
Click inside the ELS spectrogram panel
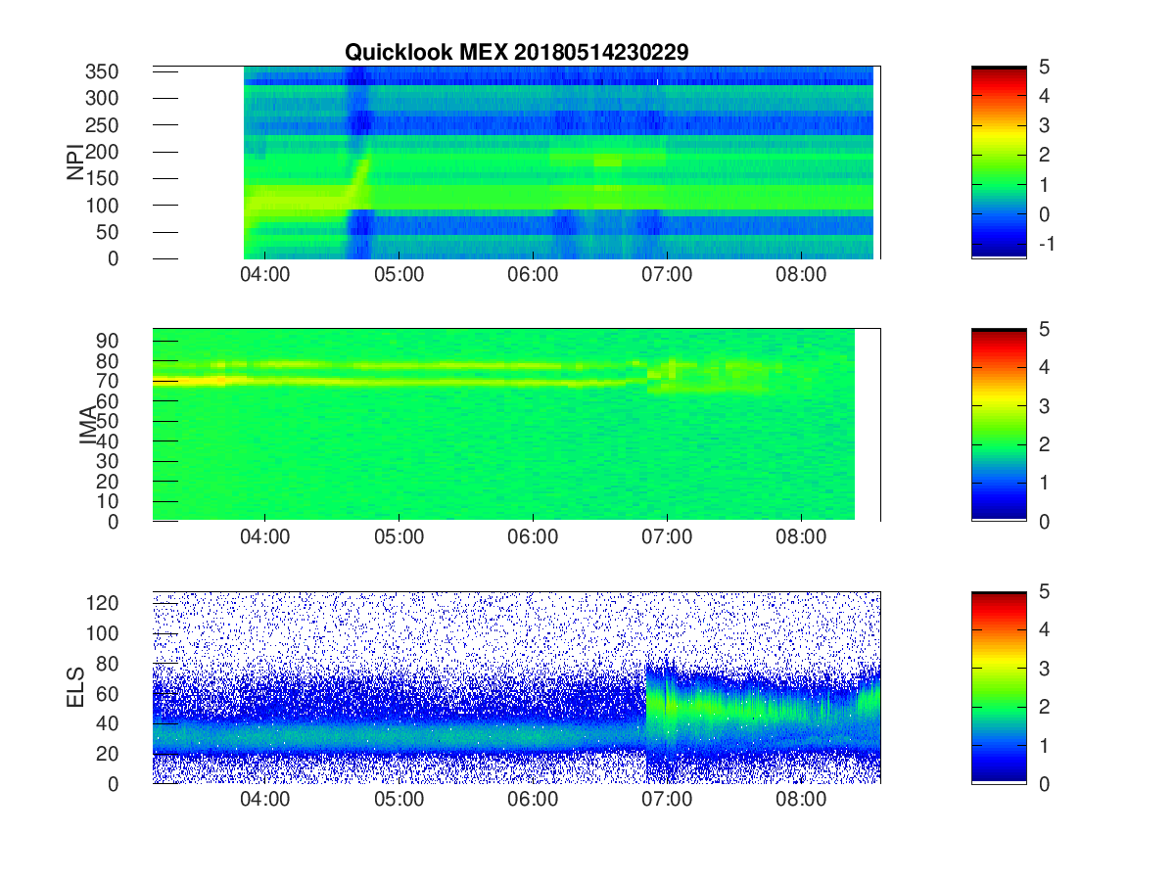click(516, 687)
